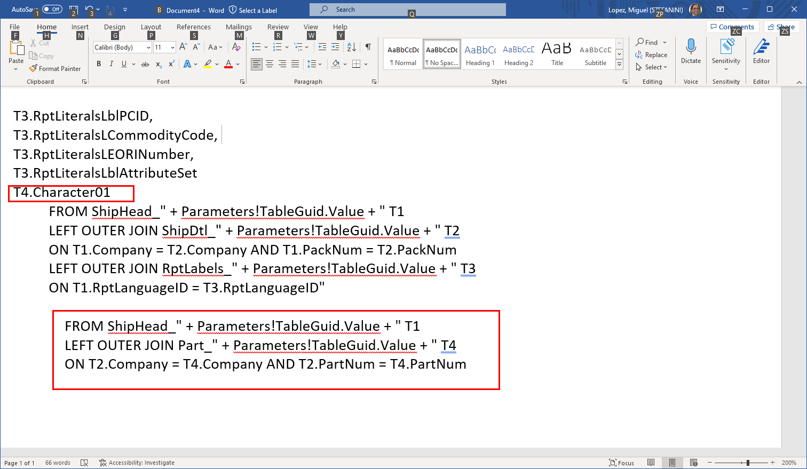Screen dimensions: 807x469
Task: Increase font size with grow icon
Action: point(183,47)
